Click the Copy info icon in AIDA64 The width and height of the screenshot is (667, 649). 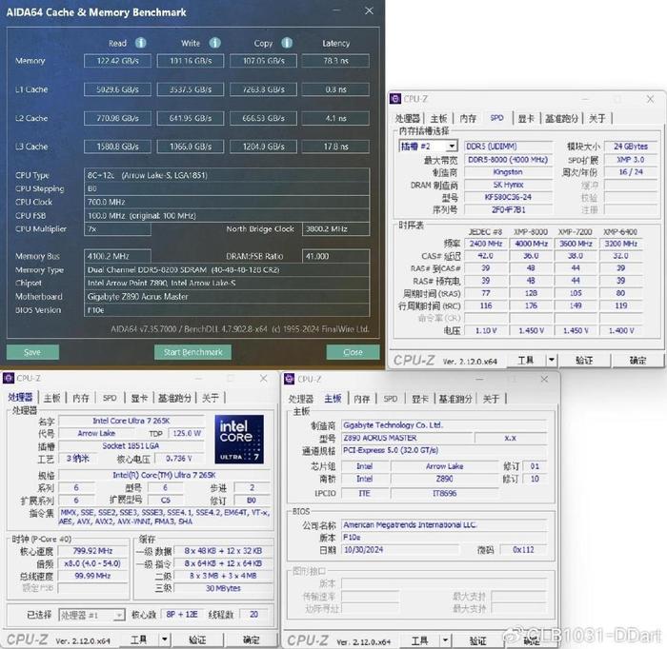(x=287, y=43)
